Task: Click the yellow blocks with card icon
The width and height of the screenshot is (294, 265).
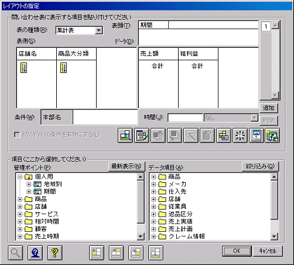Action: [224, 135]
